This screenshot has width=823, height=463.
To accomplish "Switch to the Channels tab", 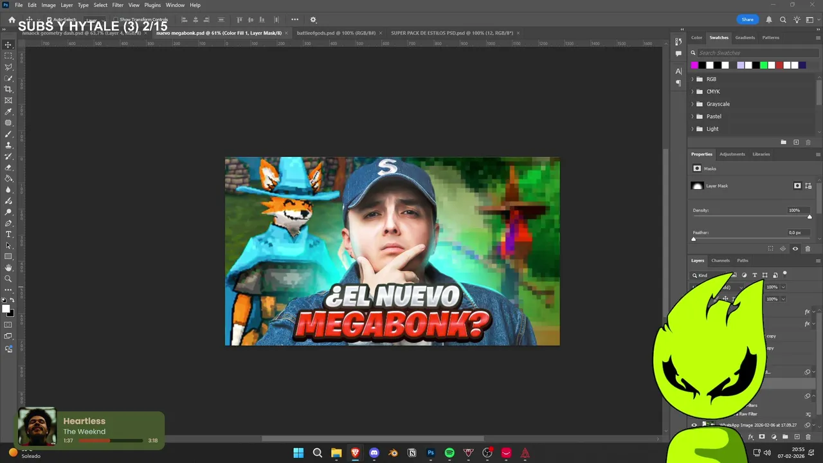I will (720, 260).
